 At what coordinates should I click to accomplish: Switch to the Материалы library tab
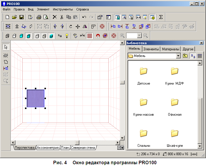tap(171, 49)
